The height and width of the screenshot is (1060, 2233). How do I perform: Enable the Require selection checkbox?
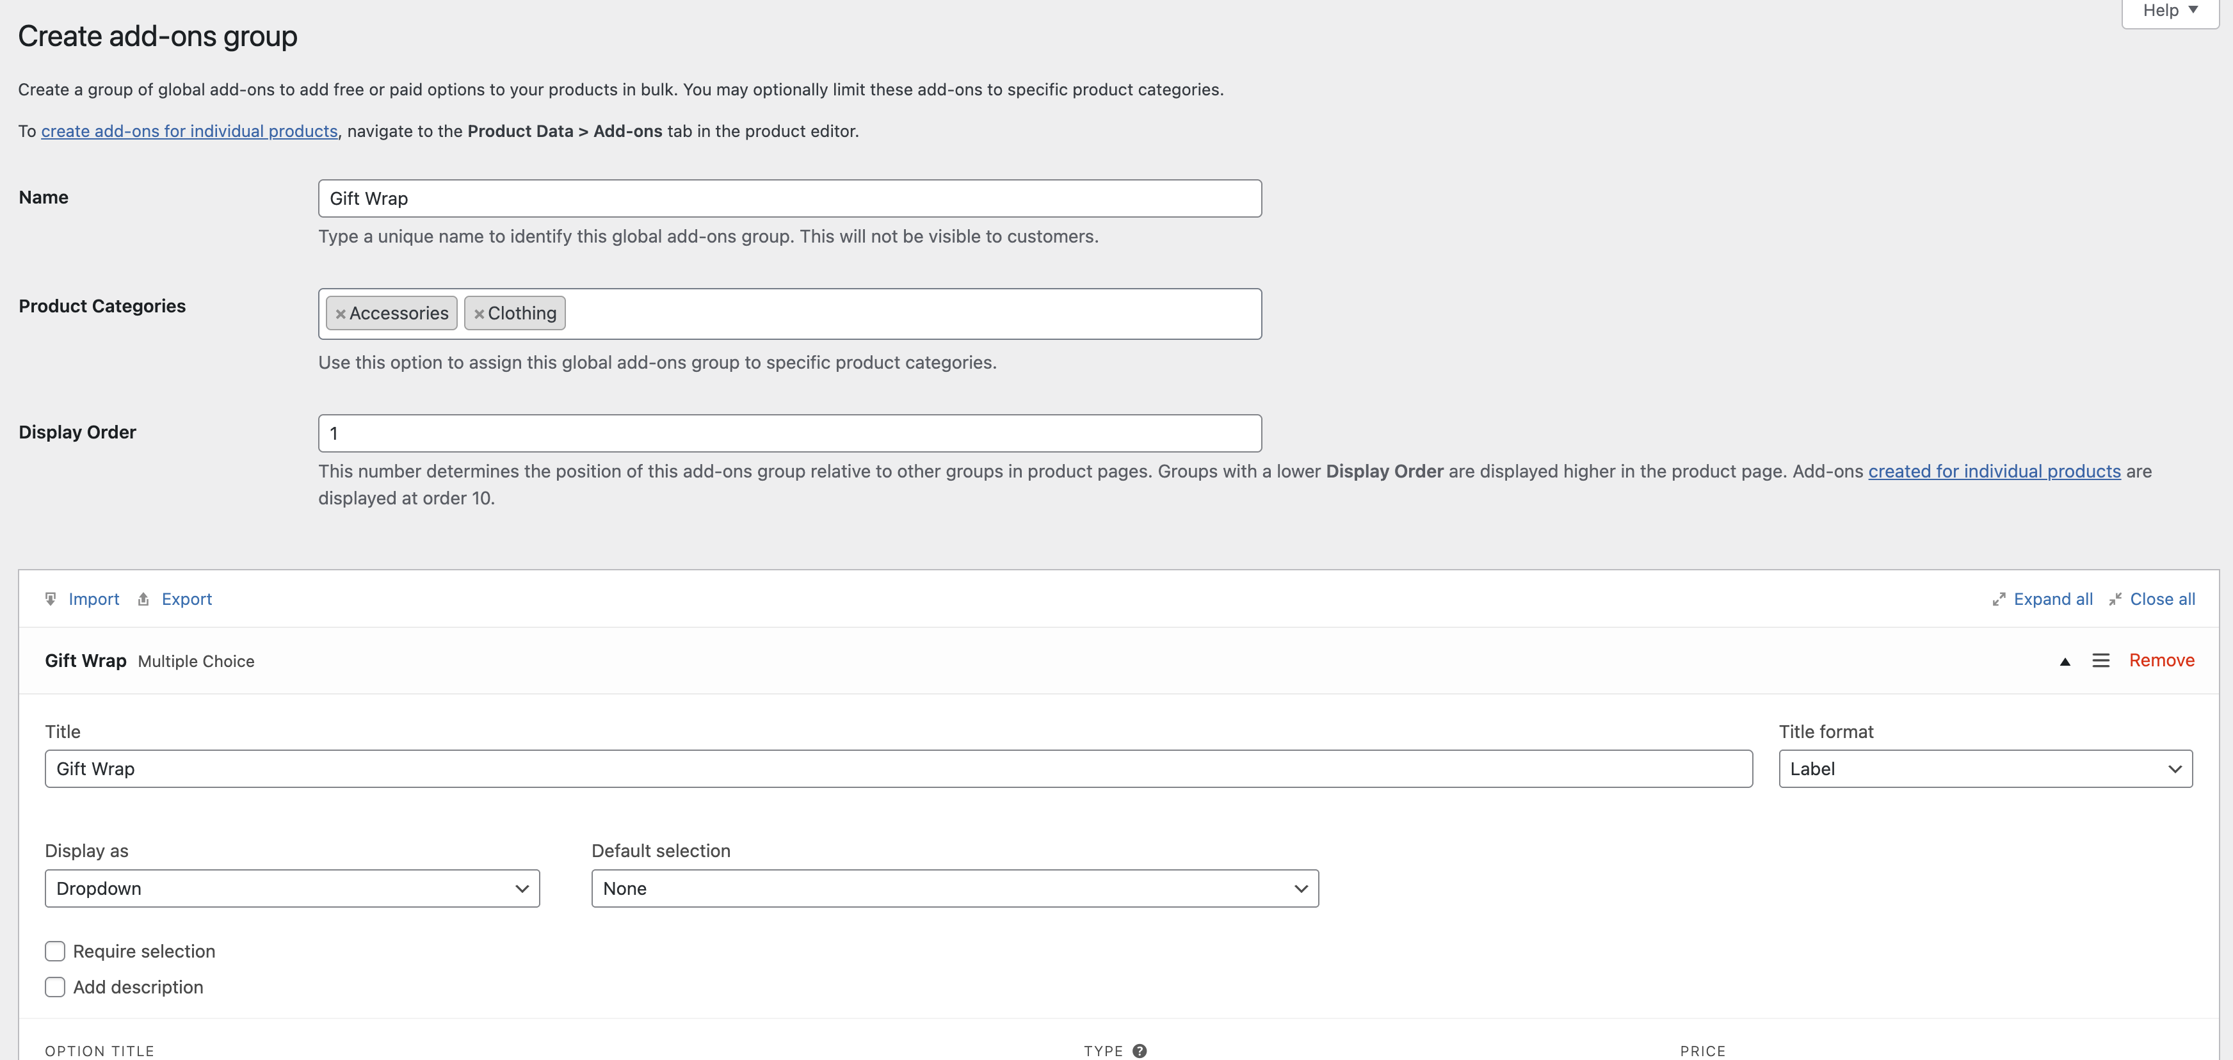coord(56,951)
